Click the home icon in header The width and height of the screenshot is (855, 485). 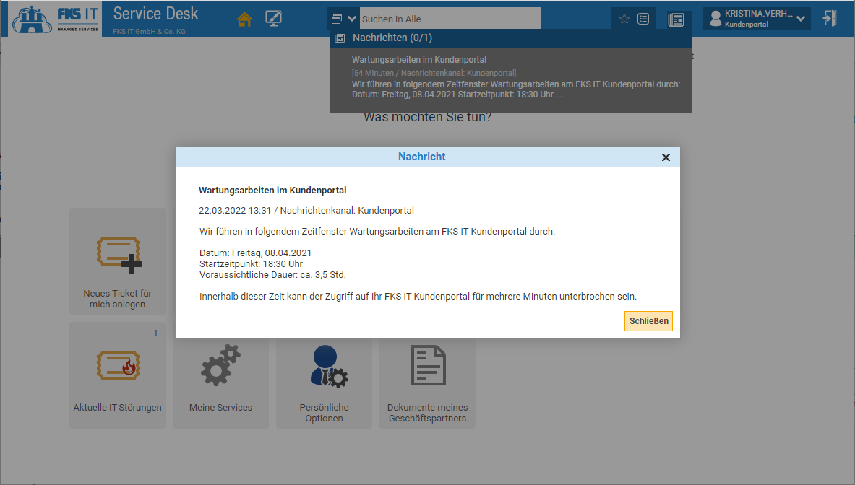[245, 19]
